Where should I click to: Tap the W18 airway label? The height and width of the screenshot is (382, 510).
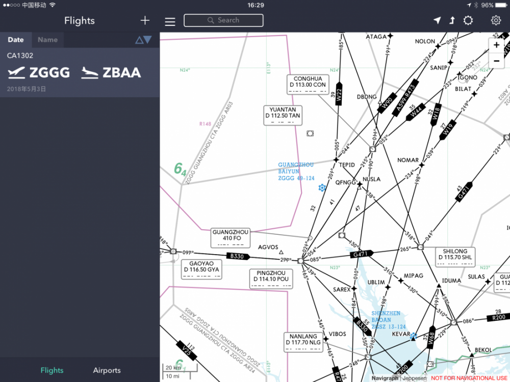(x=435, y=114)
